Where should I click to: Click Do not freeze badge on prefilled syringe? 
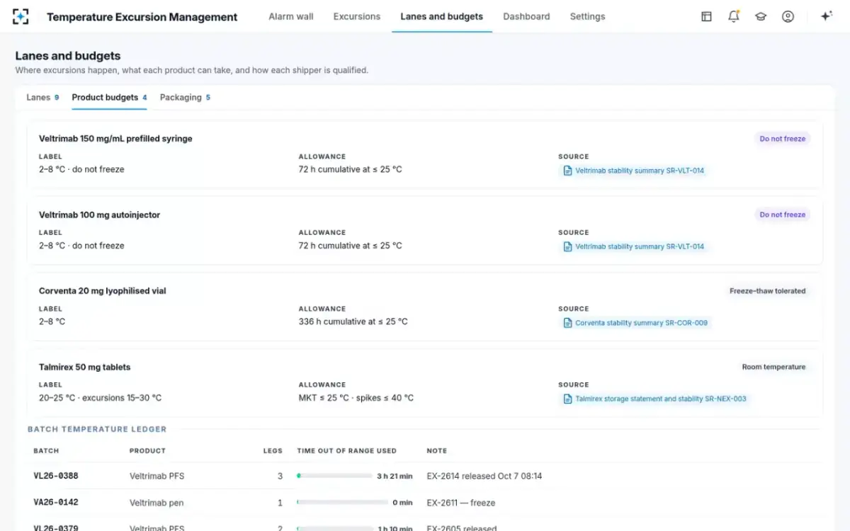(782, 139)
